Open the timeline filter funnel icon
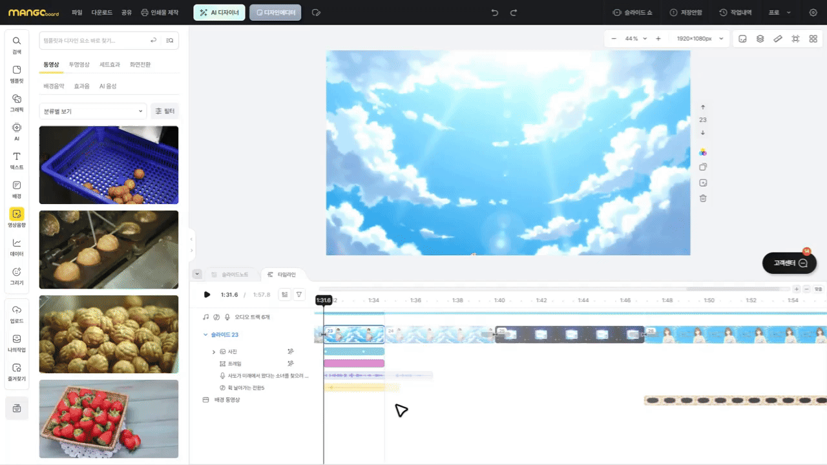Viewport: 827px width, 465px height. 299,294
